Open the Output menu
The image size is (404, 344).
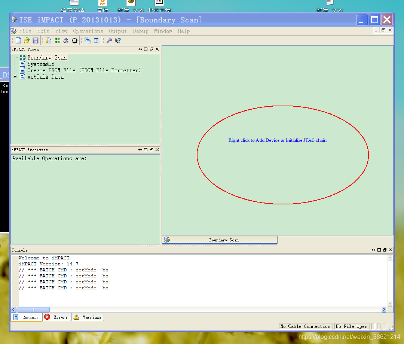tap(118, 31)
